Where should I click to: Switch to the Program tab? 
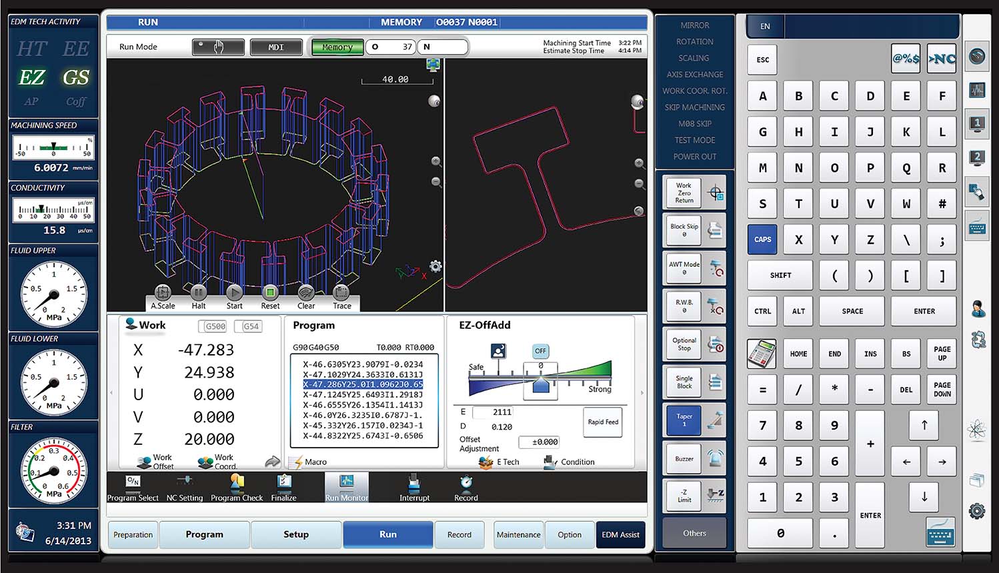204,534
